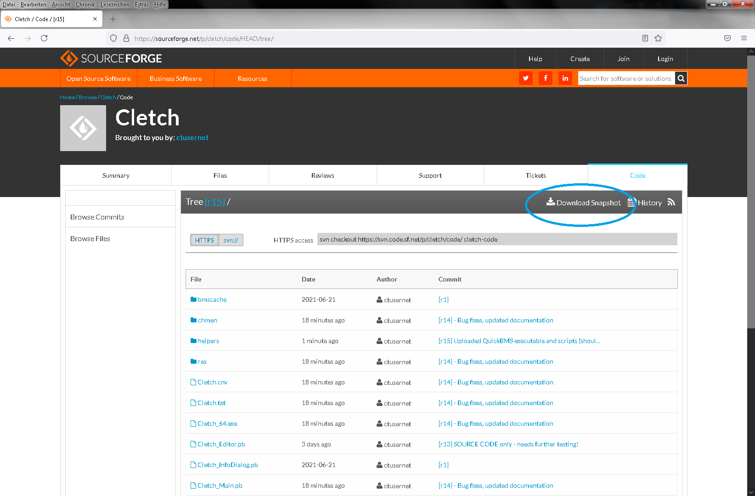755x496 pixels.
Task: Open tracking protection shield icon
Action: tap(113, 39)
